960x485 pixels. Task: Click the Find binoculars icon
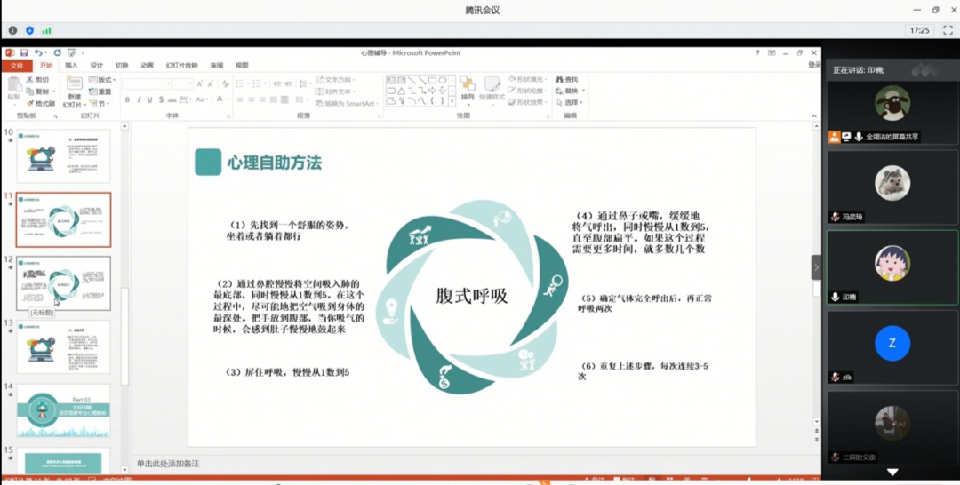[x=566, y=79]
